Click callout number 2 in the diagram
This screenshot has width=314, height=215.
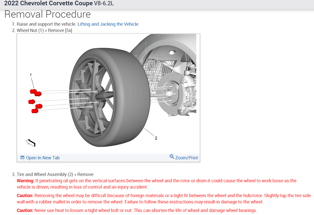pos(156,138)
